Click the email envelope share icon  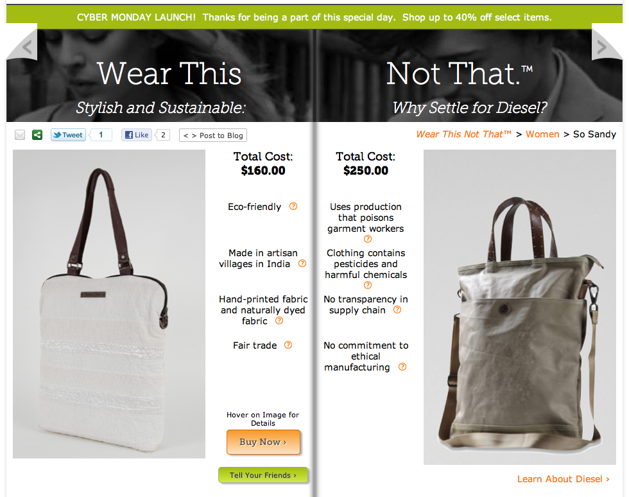[x=20, y=135]
